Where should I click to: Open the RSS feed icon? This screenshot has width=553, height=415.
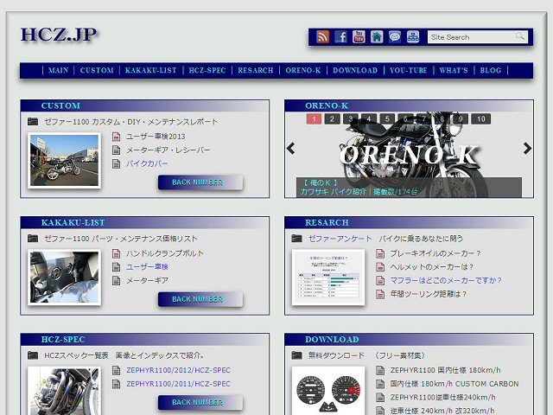click(x=322, y=36)
